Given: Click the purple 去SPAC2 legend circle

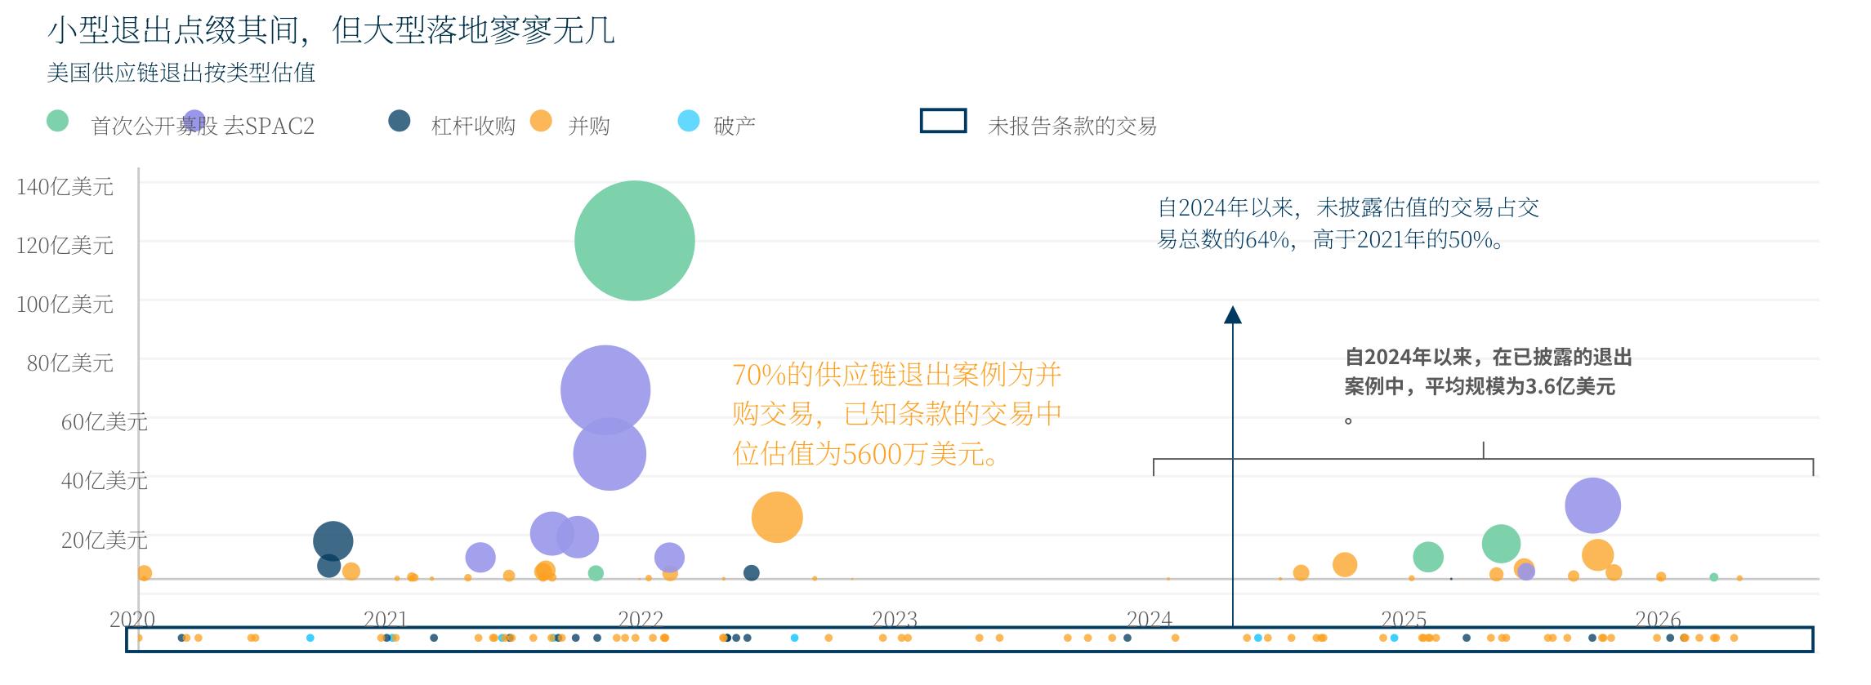Looking at the screenshot, I should coord(194,121).
